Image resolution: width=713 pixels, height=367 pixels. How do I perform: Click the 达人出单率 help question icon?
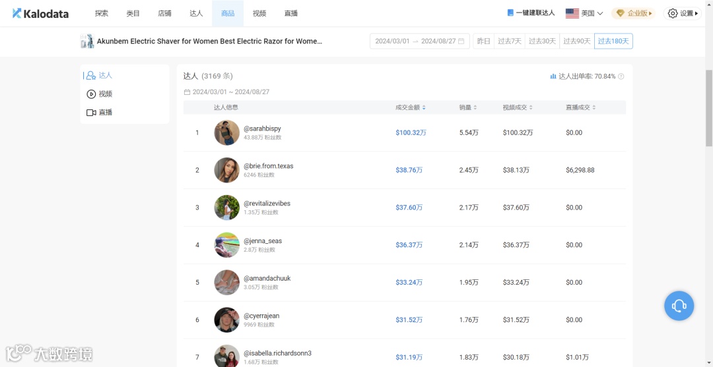tap(621, 76)
